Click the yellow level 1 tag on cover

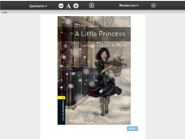click(x=61, y=98)
